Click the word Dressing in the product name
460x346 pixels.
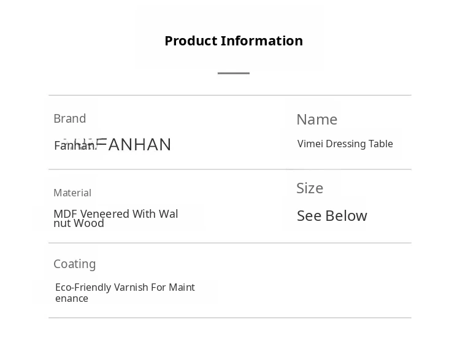(x=345, y=144)
